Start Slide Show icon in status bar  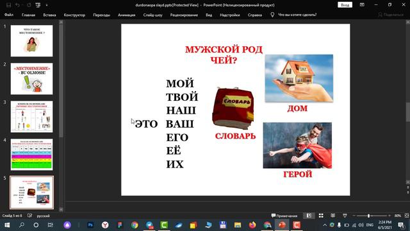pos(345,216)
